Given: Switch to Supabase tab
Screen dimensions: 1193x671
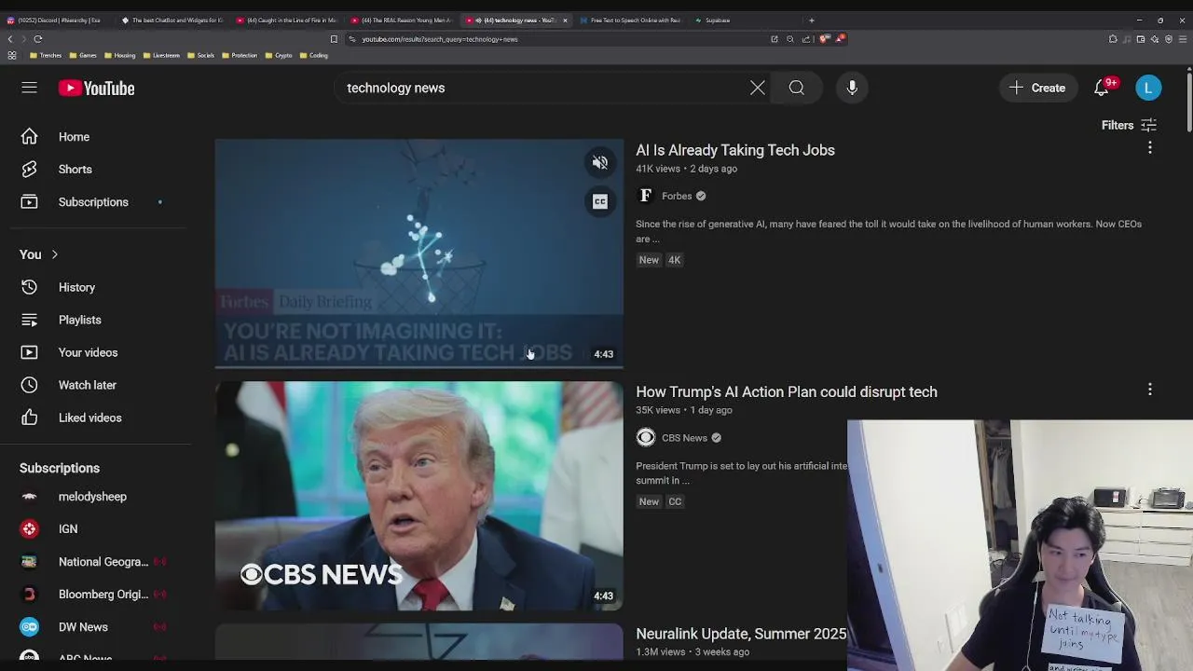Looking at the screenshot, I should click(x=746, y=21).
